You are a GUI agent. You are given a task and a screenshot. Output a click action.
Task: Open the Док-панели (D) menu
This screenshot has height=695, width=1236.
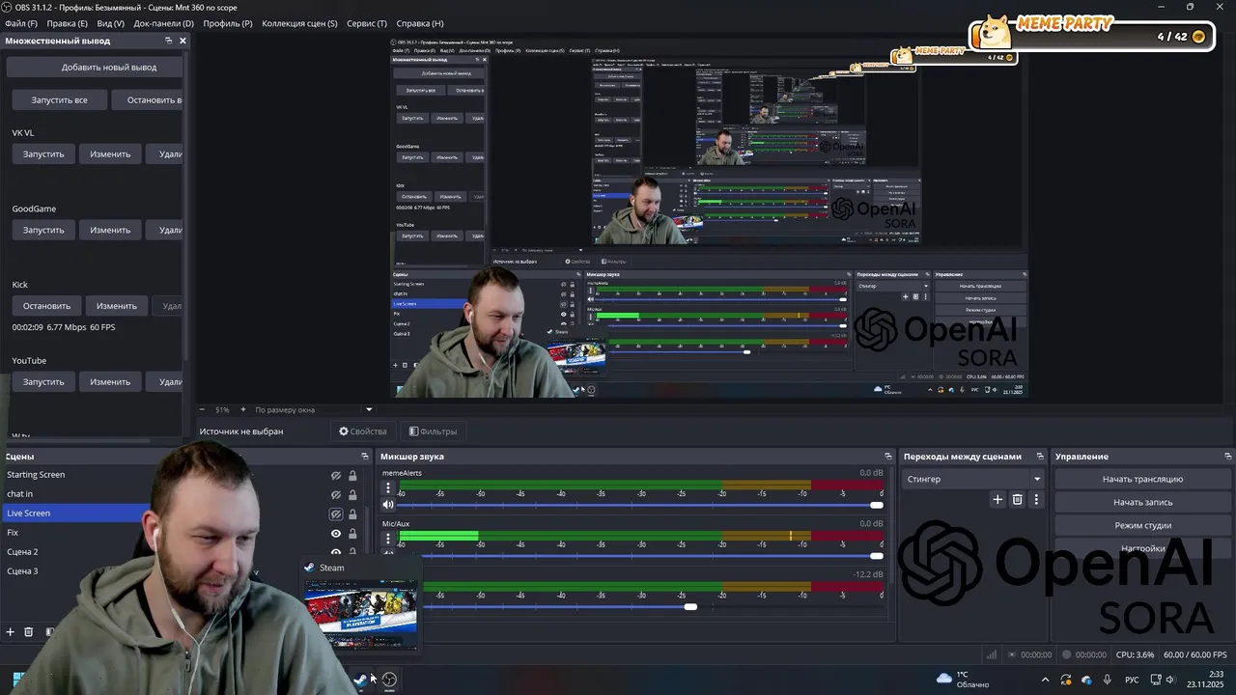[163, 23]
